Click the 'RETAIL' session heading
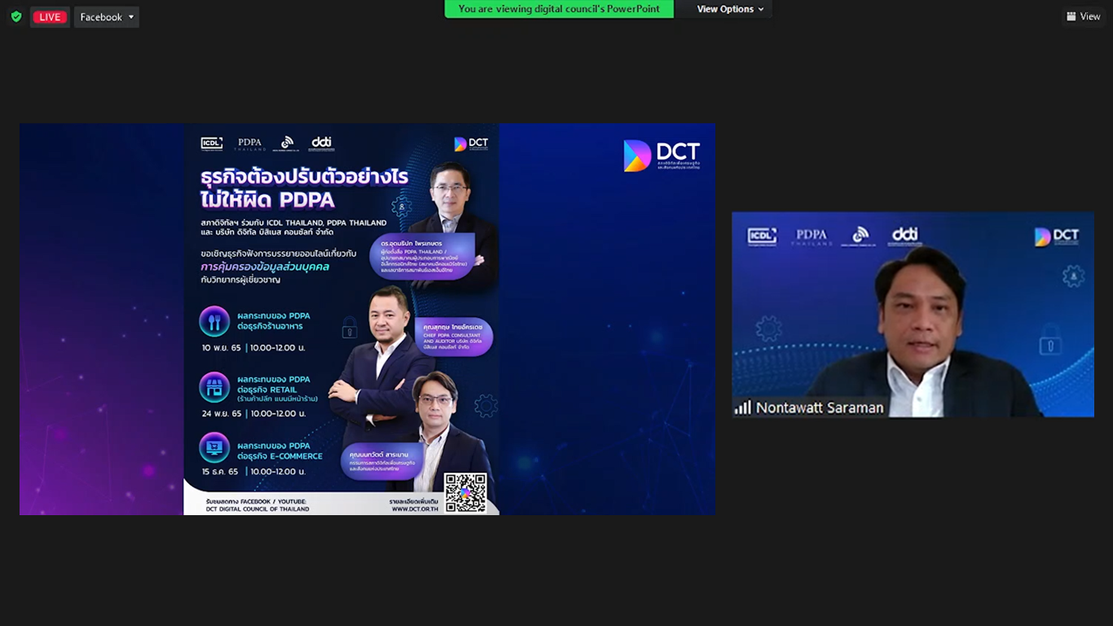1113x626 pixels. 273,384
